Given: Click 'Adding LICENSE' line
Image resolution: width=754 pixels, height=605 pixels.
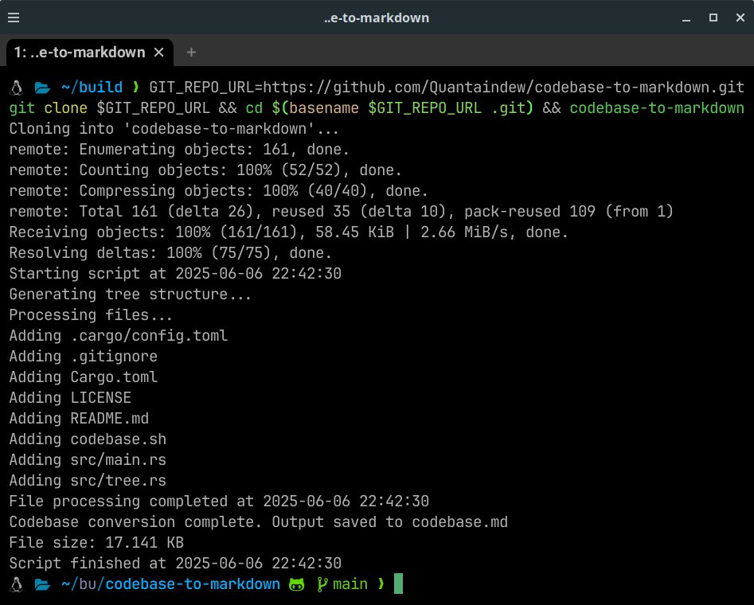Looking at the screenshot, I should (70, 397).
